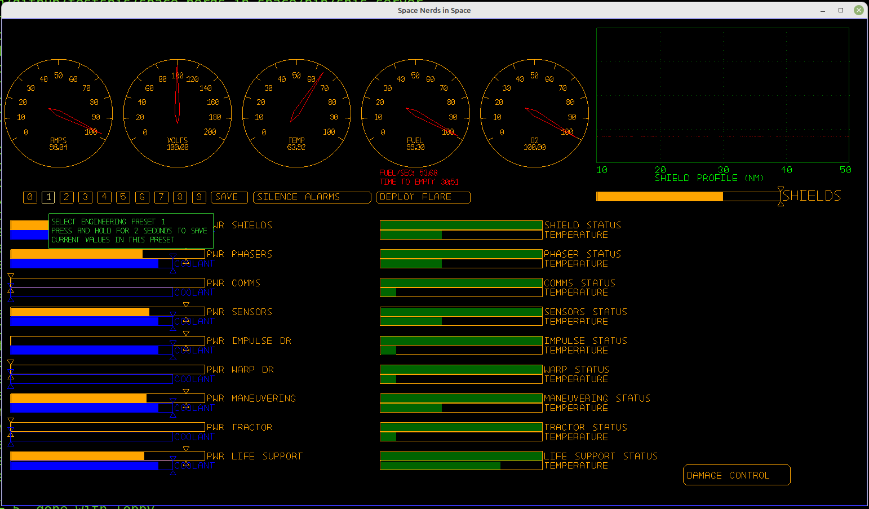
Task: Adjust the Comms coolant slider
Action: (x=91, y=293)
